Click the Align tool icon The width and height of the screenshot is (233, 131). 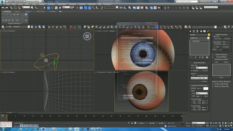[125, 8]
